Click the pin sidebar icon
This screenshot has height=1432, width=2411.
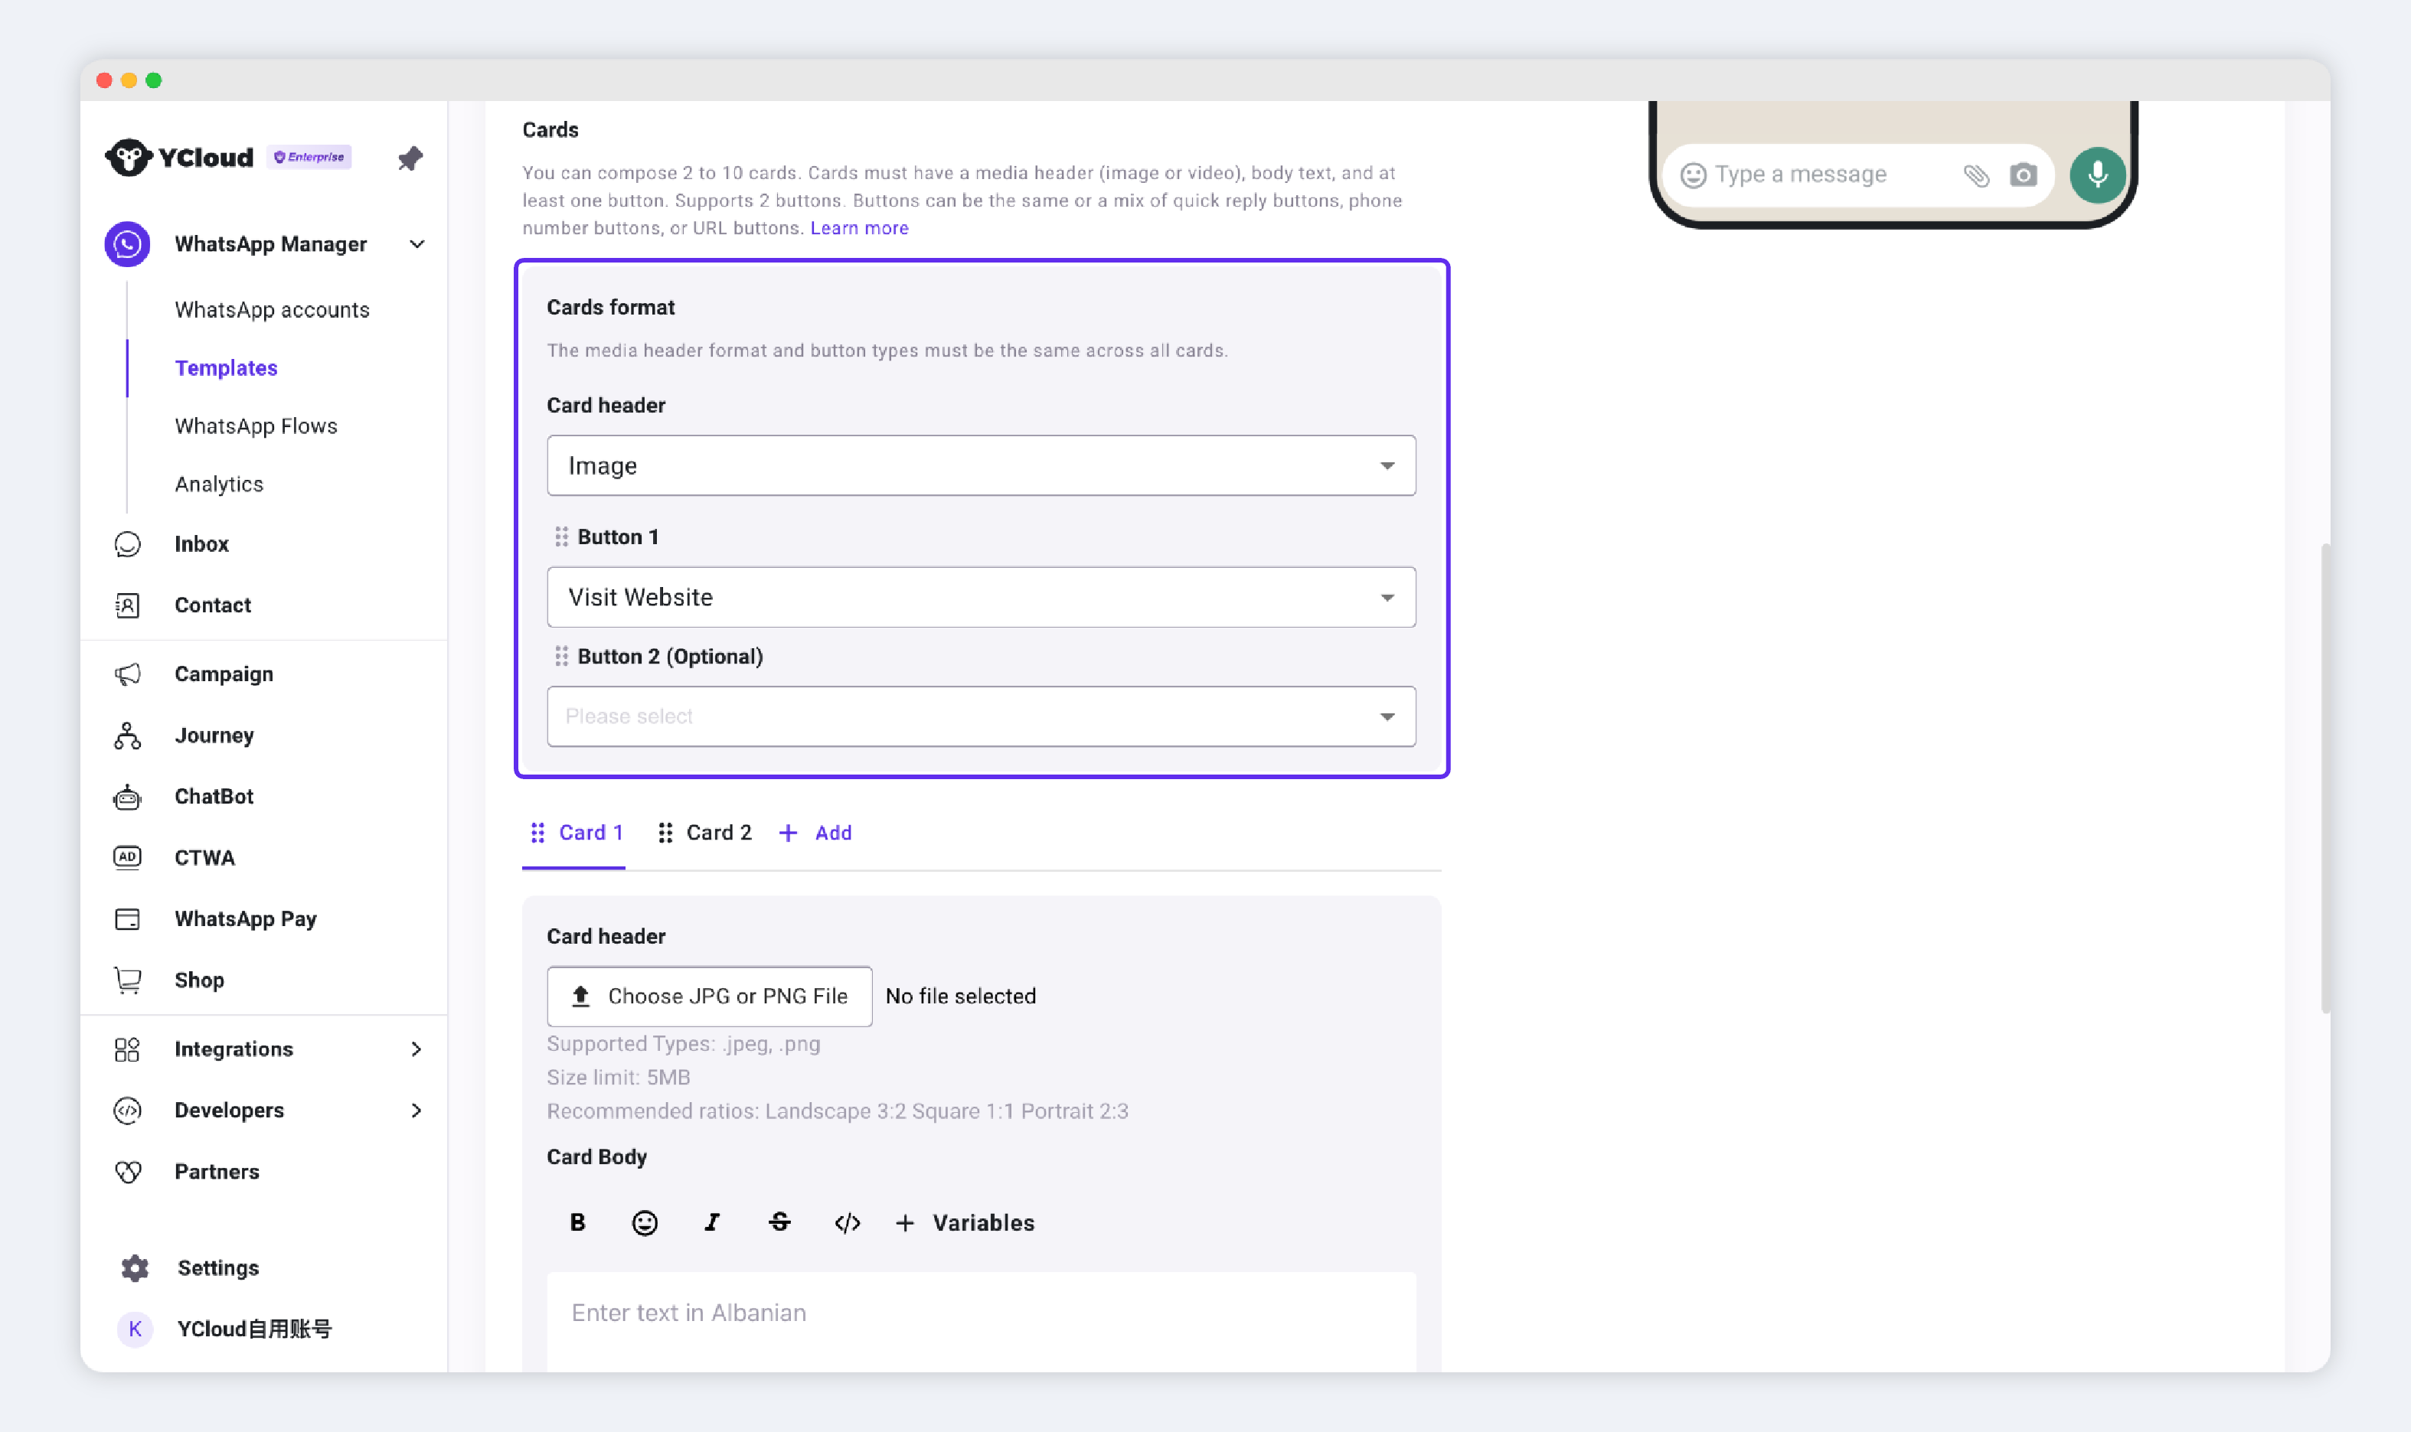coord(410,158)
